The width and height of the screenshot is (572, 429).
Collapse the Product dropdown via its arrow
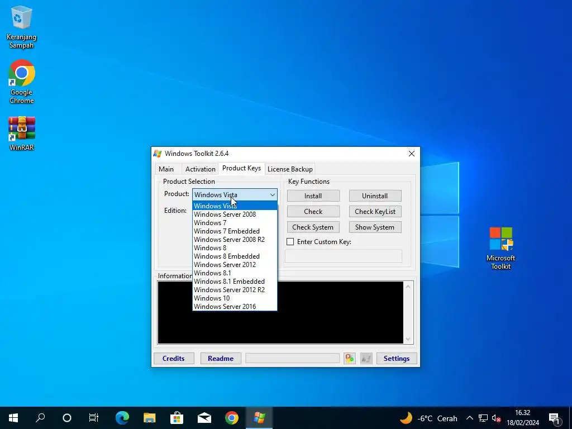click(x=273, y=195)
